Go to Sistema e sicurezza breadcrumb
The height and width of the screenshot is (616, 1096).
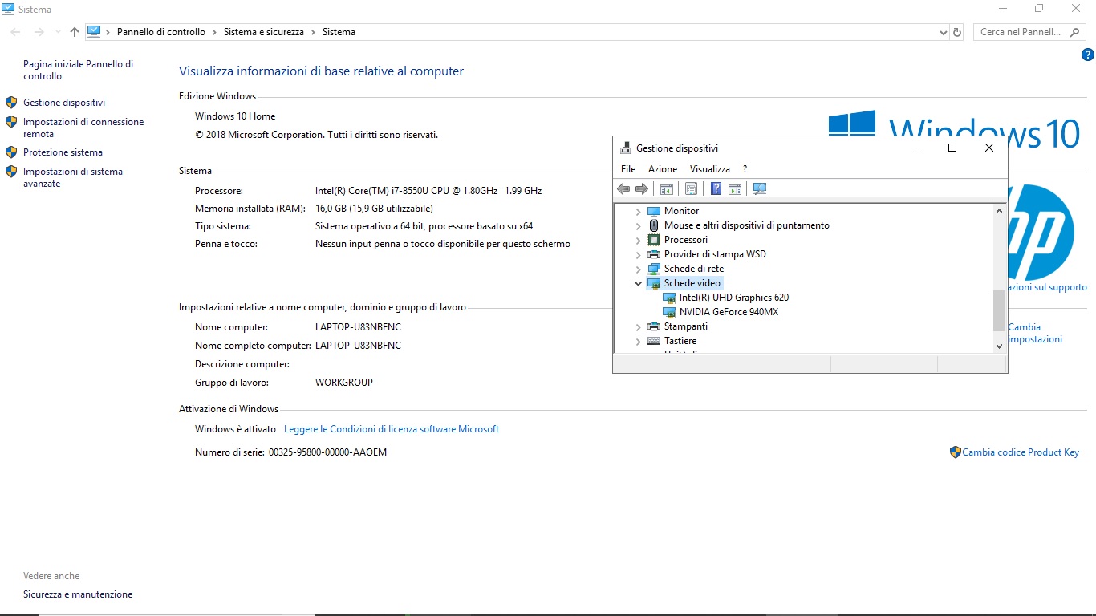point(264,32)
